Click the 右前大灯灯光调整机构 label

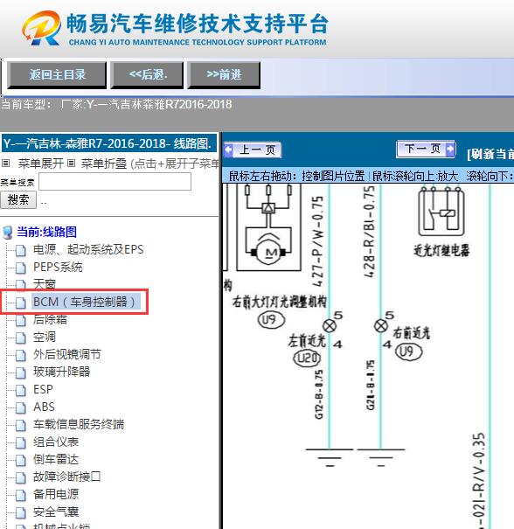[280, 302]
